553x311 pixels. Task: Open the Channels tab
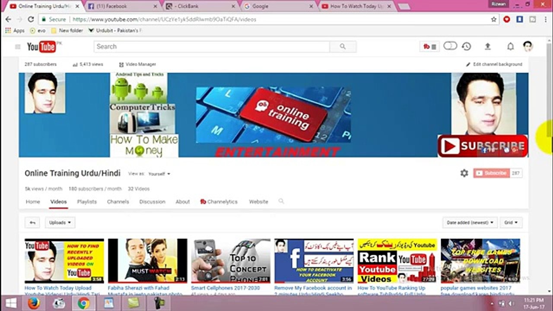pos(118,202)
